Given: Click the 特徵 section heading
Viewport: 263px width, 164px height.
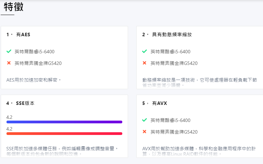Looking at the screenshot, I should (14, 7).
